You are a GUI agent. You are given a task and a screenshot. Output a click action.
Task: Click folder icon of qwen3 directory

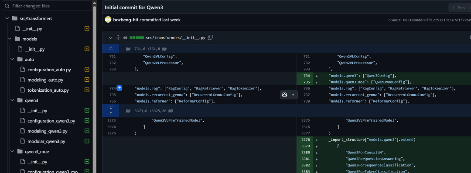coord(20,100)
